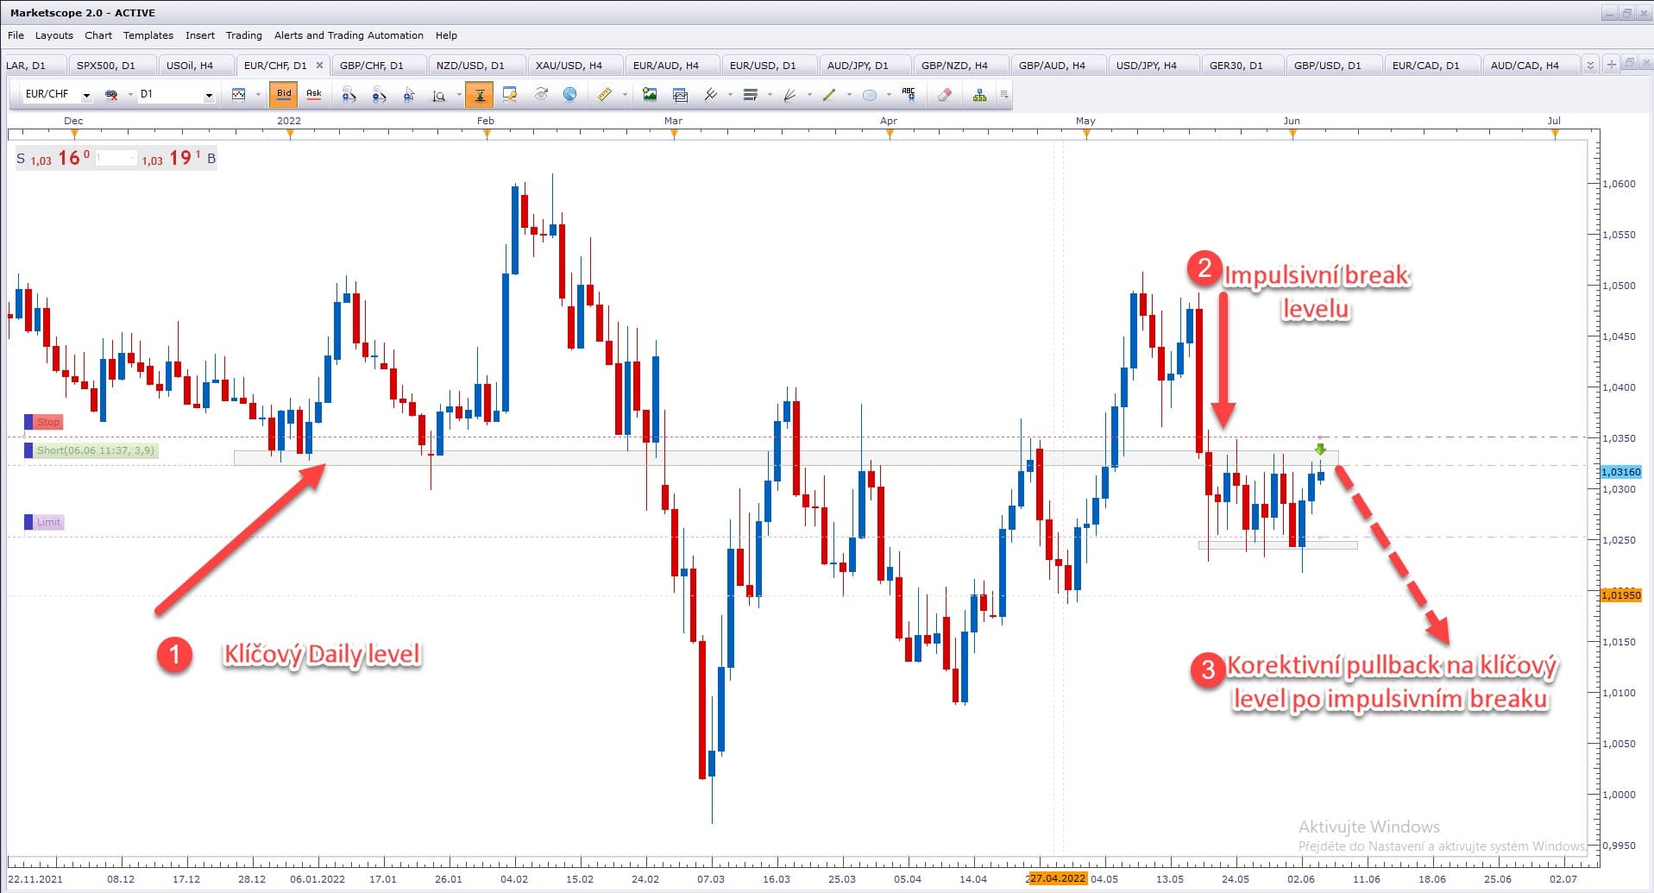Toggle the highlighted orange toolbar button
This screenshot has width=1654, height=893.
[x=479, y=95]
